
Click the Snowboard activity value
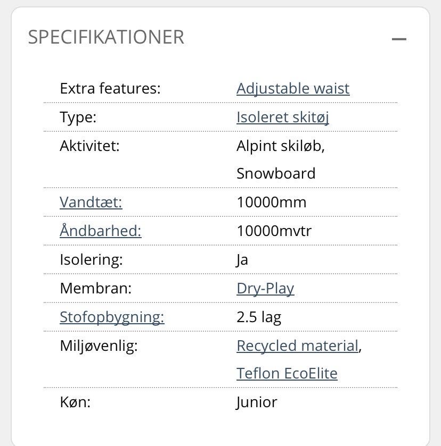click(276, 174)
